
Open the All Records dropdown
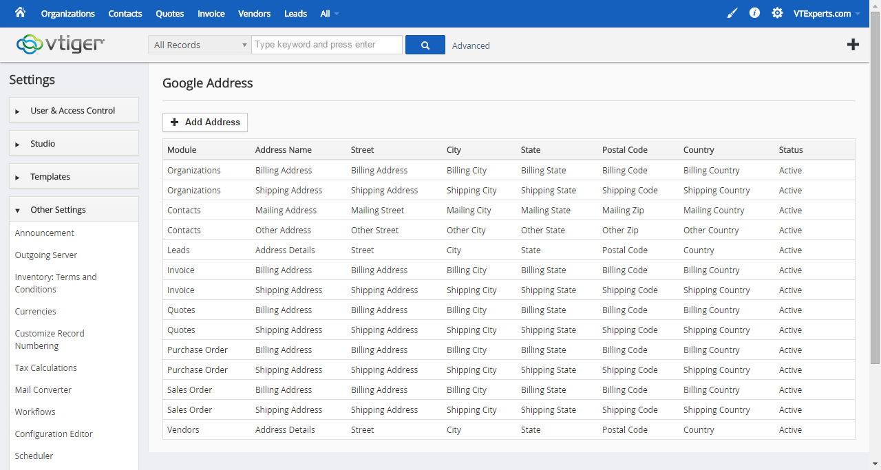click(x=200, y=45)
